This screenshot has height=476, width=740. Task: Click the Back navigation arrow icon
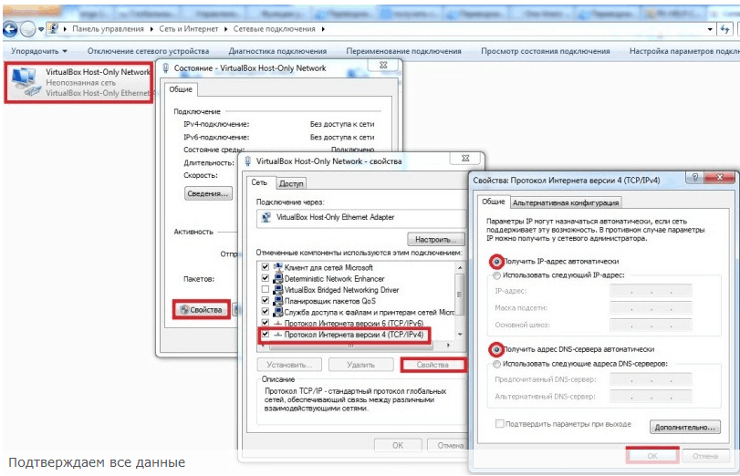10,29
